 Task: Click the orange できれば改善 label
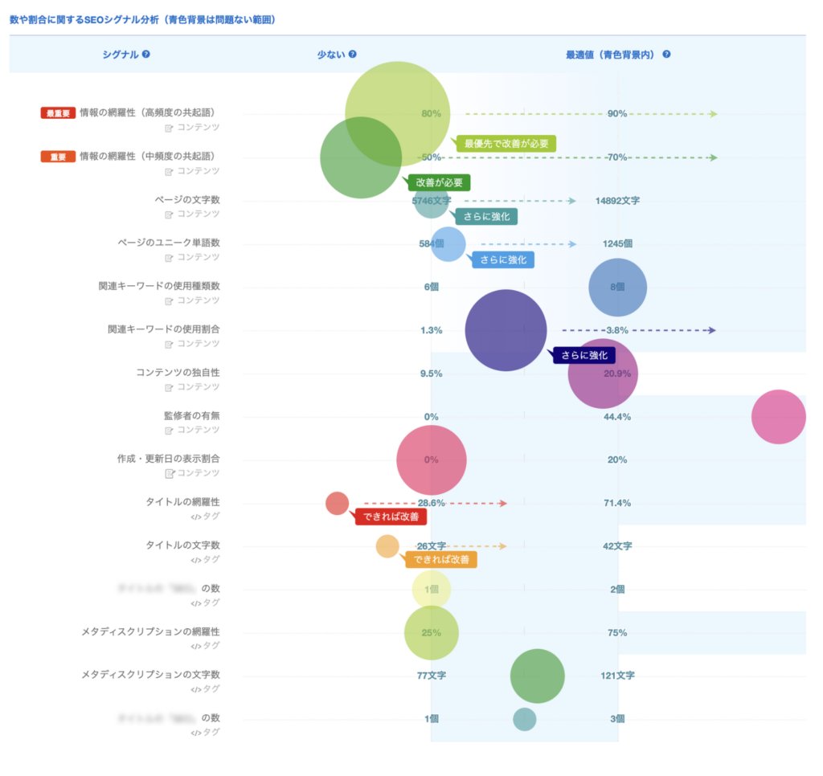(441, 559)
